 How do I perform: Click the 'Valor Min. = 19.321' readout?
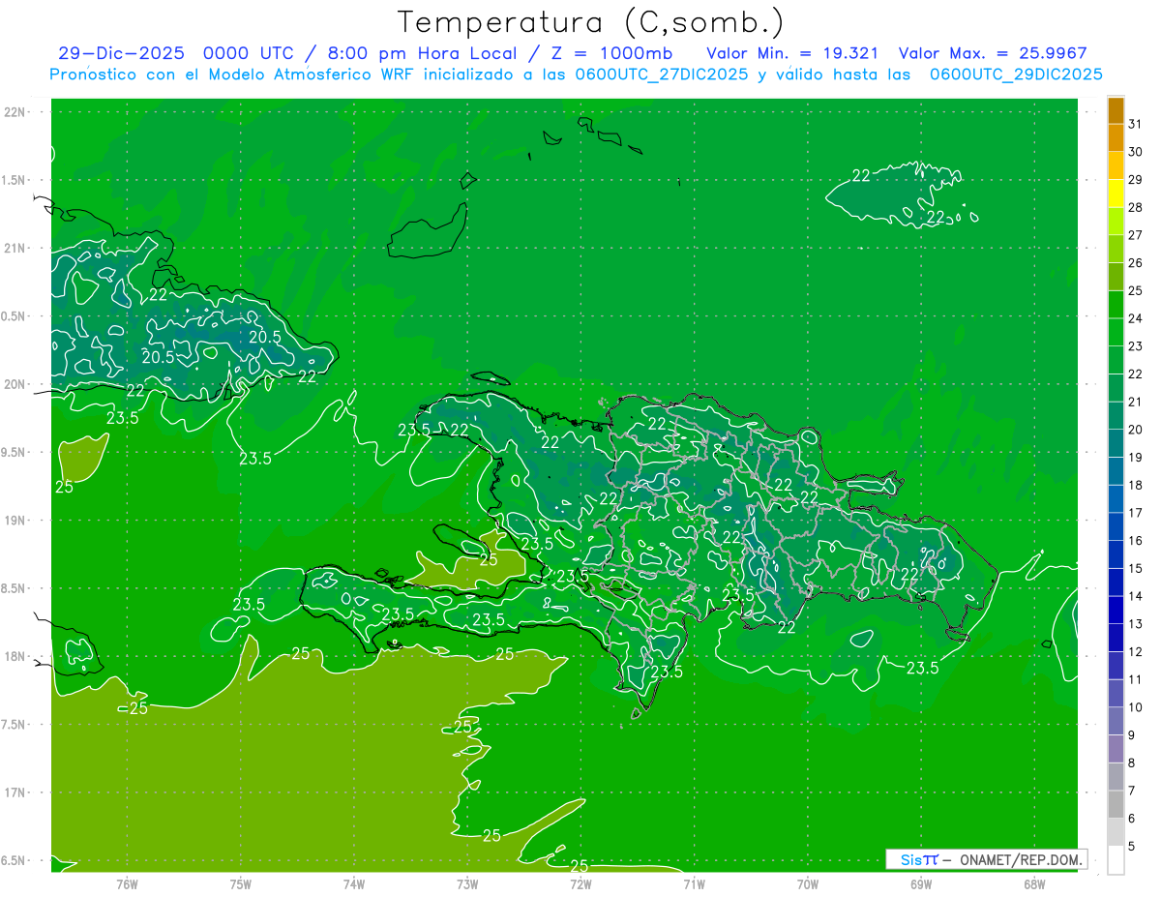[792, 53]
